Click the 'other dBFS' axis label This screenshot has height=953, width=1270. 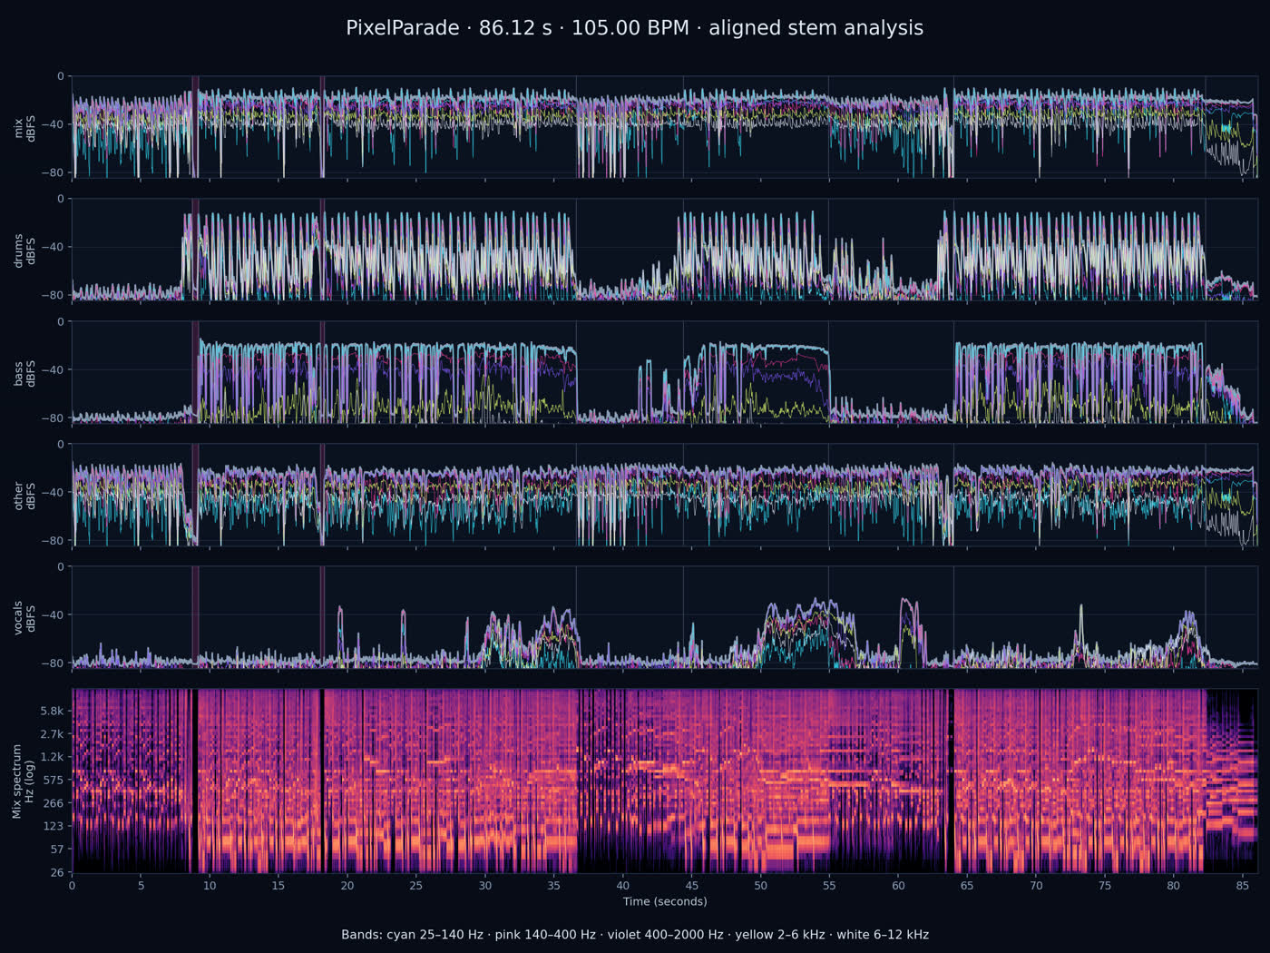click(24, 496)
